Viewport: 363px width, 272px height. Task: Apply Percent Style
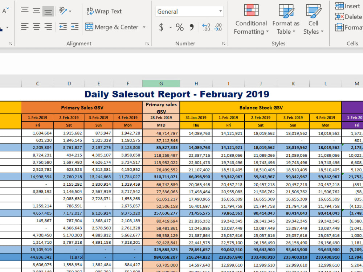click(x=180, y=27)
